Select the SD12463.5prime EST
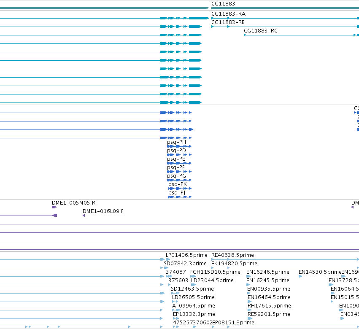Image resolution: width=359 pixels, height=329 pixels. pos(192,289)
